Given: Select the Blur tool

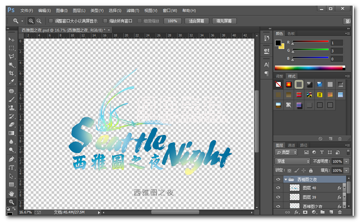Looking at the screenshot, I should tap(11, 142).
